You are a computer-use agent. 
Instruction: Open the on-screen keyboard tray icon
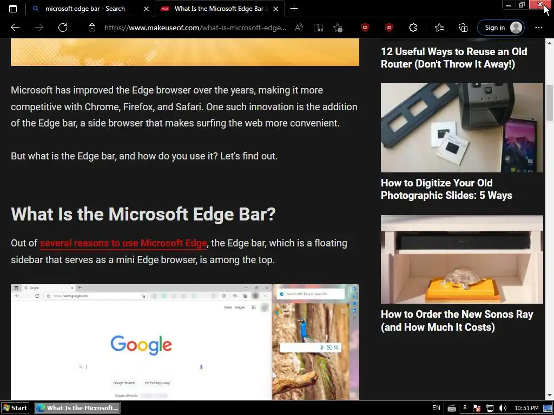452,409
